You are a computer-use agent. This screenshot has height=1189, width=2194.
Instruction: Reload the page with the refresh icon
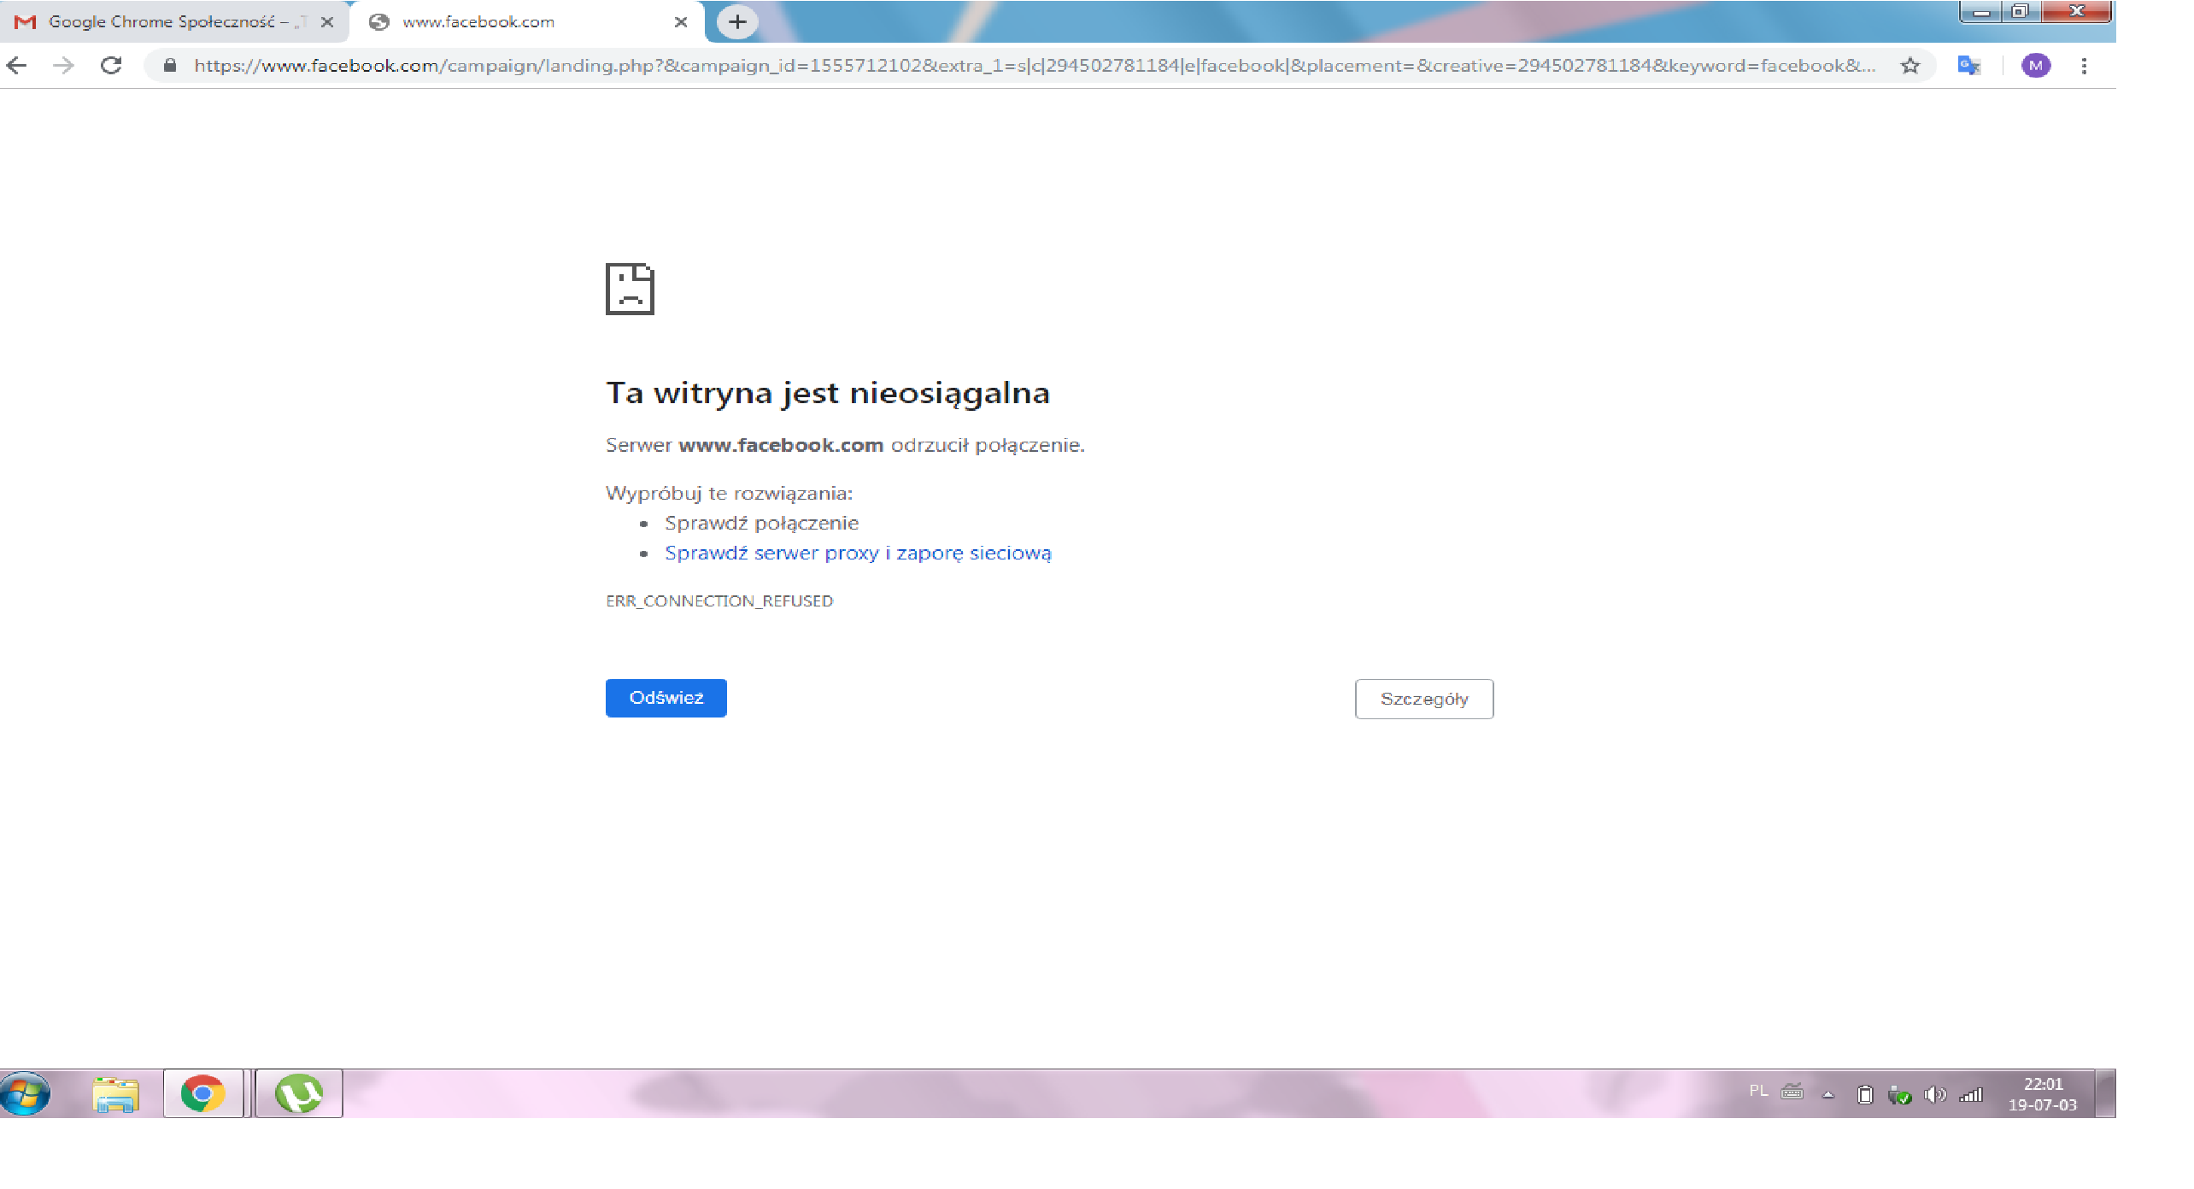pos(111,66)
